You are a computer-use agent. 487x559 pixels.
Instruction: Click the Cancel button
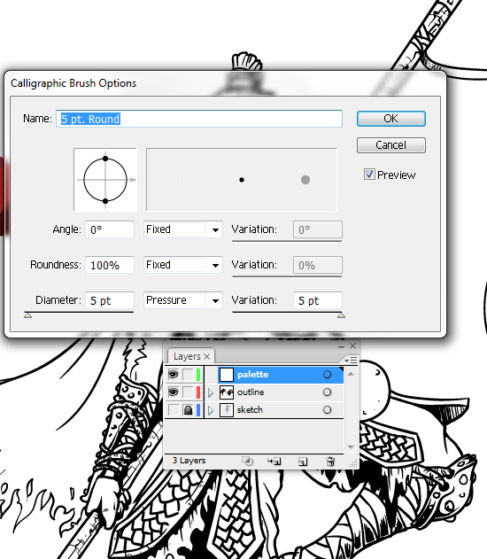(x=390, y=145)
